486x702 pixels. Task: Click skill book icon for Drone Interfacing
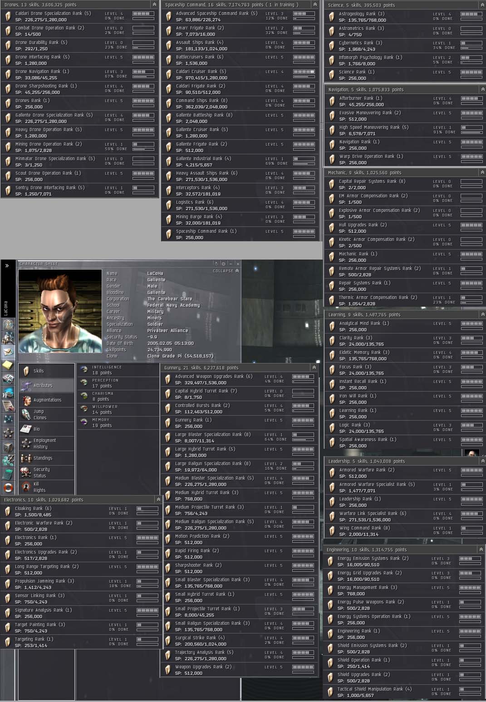[8, 60]
